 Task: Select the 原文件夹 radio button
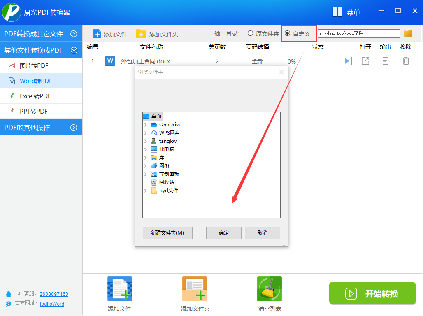click(x=250, y=33)
